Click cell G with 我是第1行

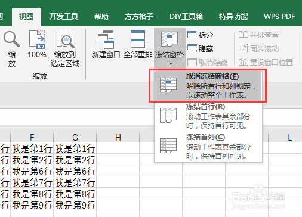pos(75,148)
